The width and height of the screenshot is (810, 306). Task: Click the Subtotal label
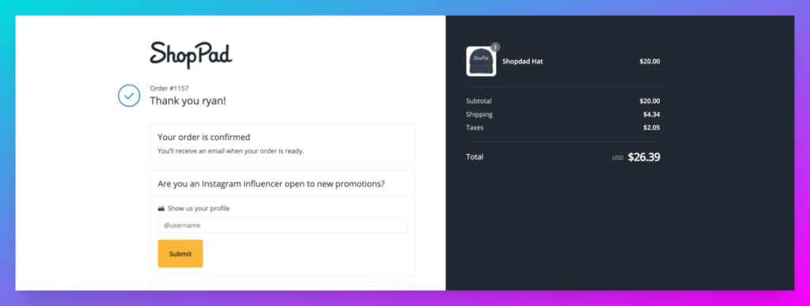tap(479, 101)
